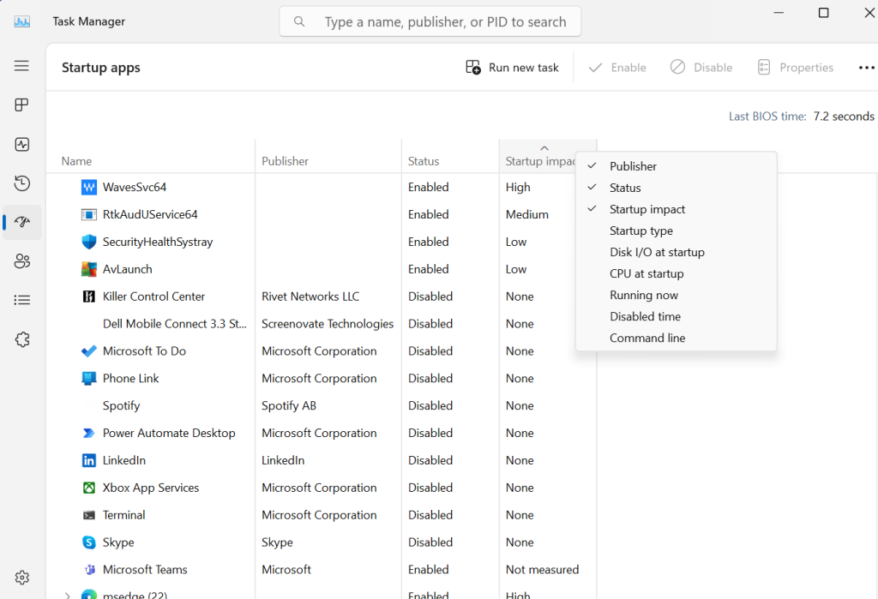This screenshot has width=878, height=599.
Task: Click the Enable button
Action: 617,68
